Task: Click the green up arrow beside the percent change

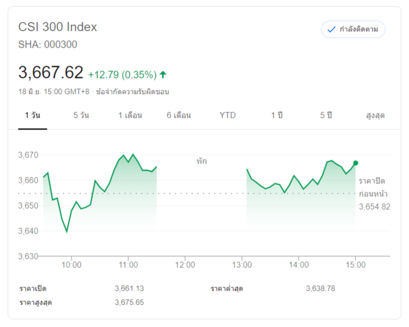Action: pos(163,75)
